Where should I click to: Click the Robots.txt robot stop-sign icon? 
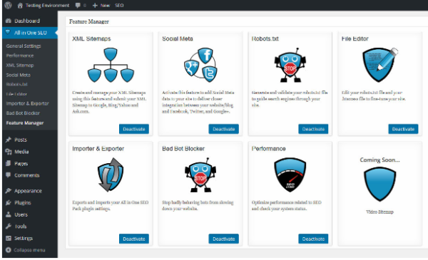(x=290, y=65)
